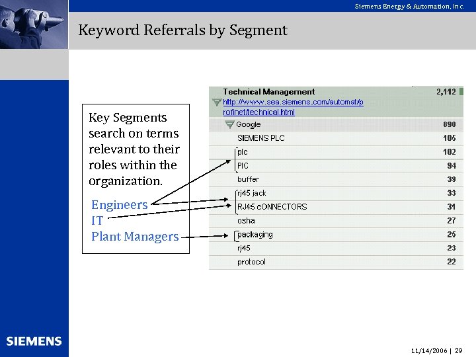Select the protocol keyword
The image size is (476, 357).
click(251, 262)
